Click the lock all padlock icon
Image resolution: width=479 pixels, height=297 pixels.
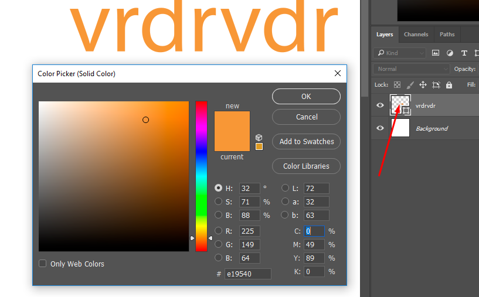[x=449, y=85]
